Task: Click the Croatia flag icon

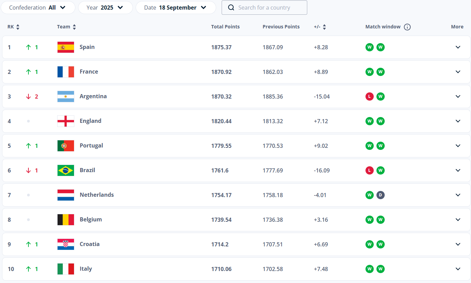Action: coord(66,244)
